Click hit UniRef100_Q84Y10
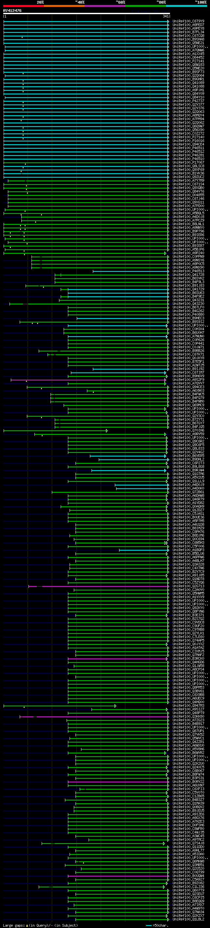 188,97
